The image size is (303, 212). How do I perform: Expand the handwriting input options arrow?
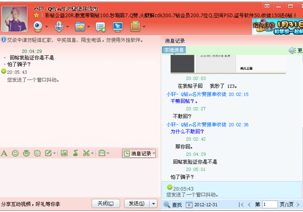pos(55,153)
